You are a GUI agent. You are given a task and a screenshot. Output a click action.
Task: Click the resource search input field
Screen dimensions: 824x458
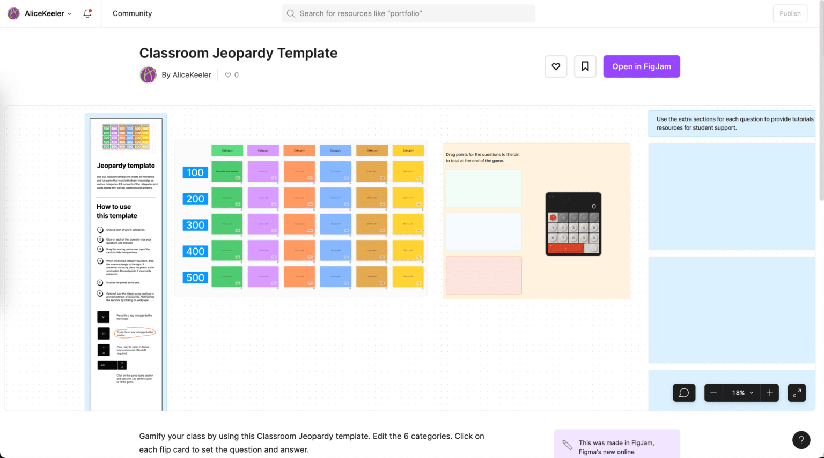(408, 13)
